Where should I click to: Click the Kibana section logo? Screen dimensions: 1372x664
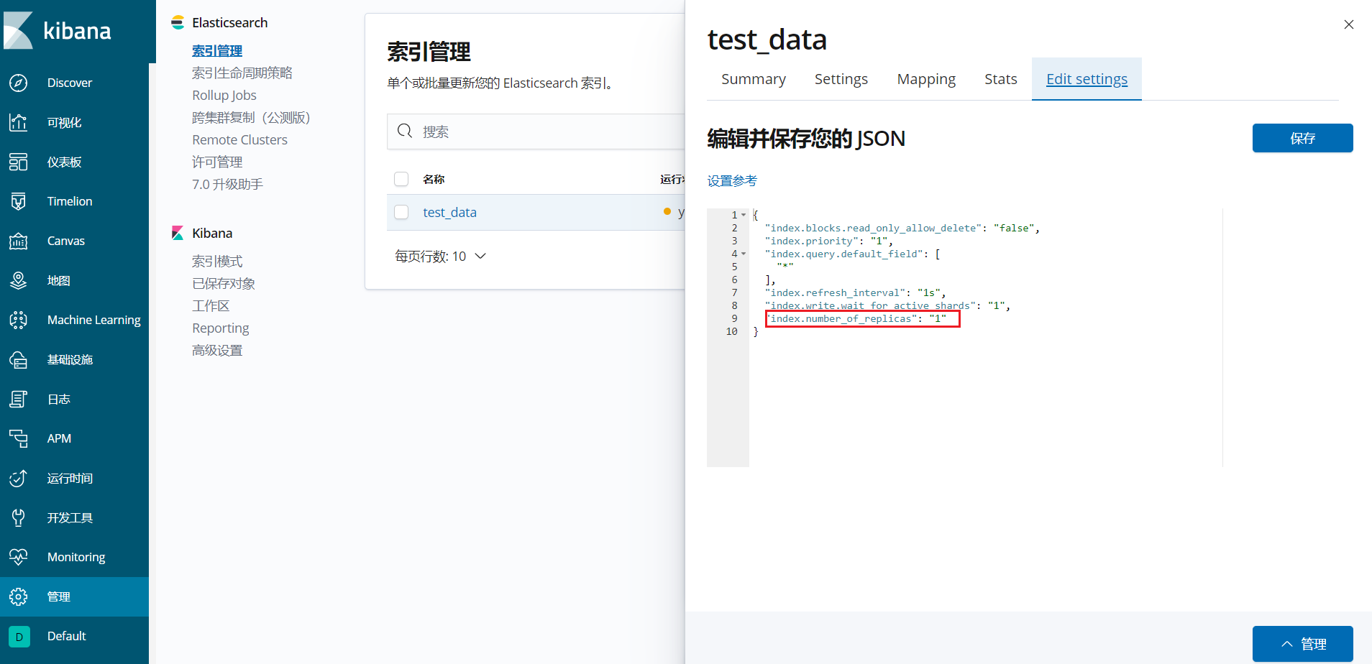tap(178, 233)
